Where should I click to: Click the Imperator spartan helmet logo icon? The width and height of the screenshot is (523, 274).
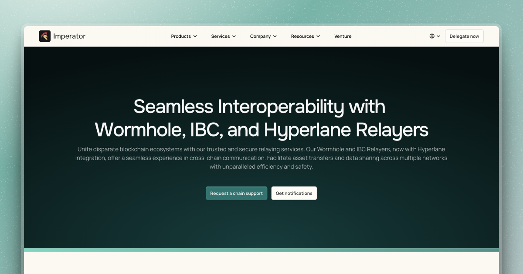tap(45, 36)
